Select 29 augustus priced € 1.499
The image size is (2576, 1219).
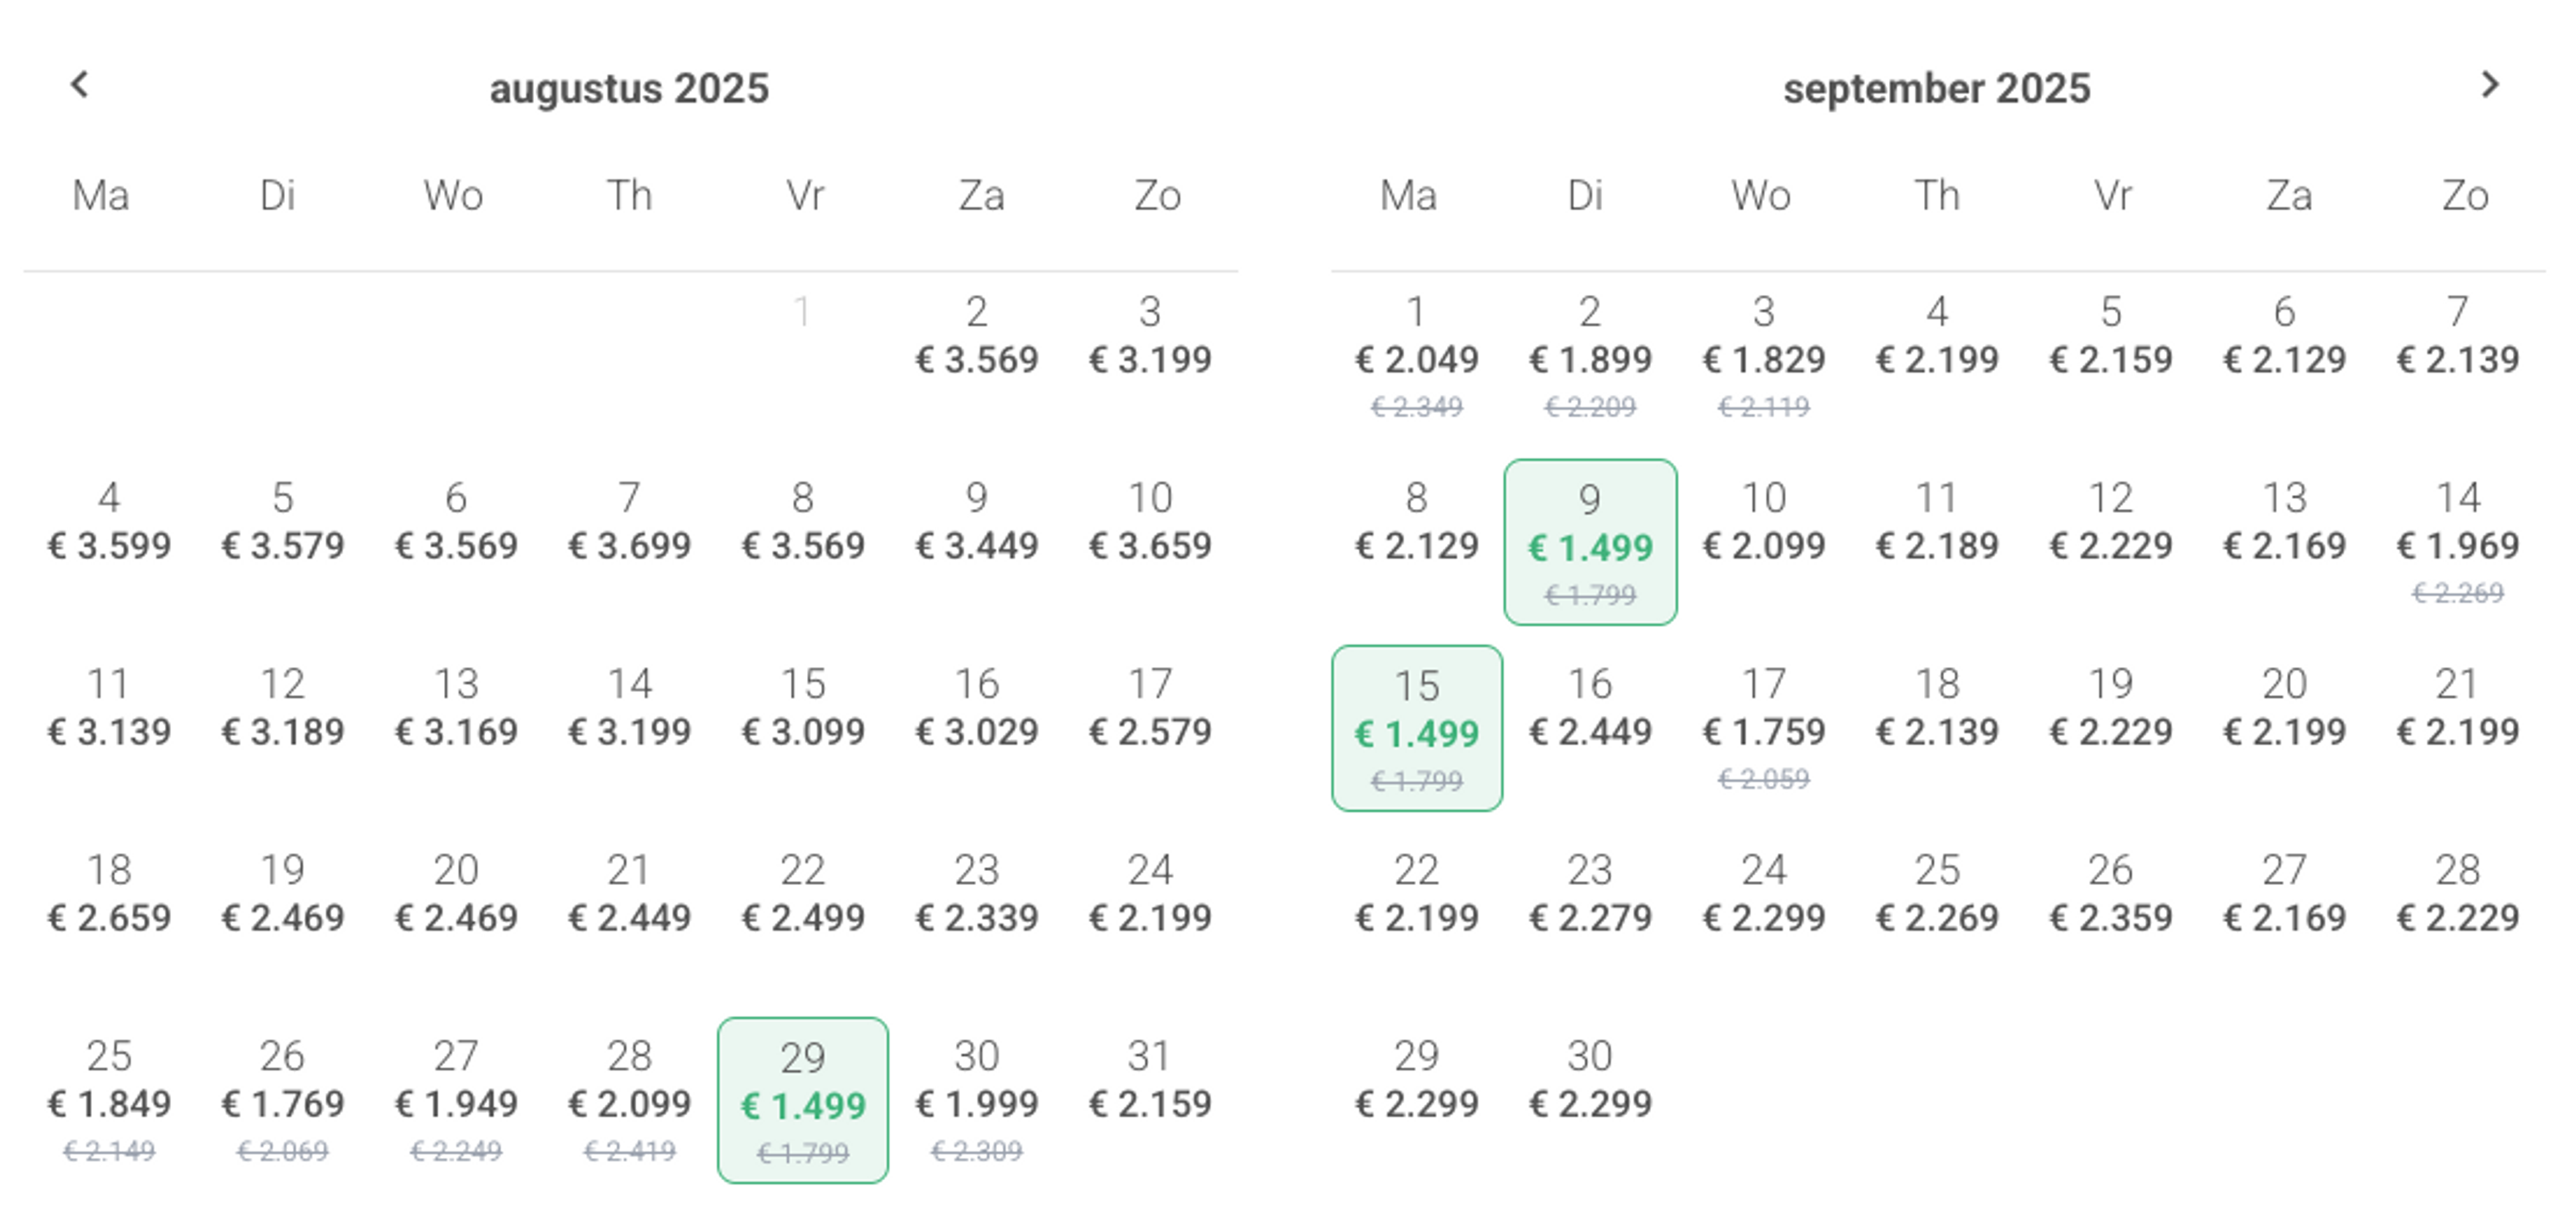coord(802,1100)
